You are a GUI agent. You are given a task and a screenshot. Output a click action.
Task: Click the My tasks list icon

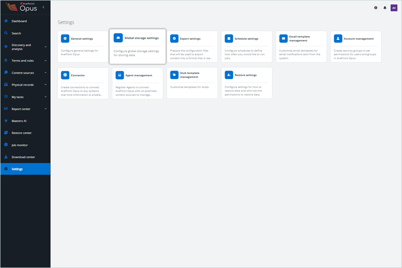point(6,96)
